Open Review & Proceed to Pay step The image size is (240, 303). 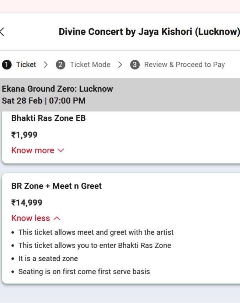[184, 65]
